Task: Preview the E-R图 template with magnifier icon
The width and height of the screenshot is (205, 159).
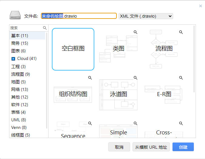Action: pyautogui.click(x=181, y=78)
